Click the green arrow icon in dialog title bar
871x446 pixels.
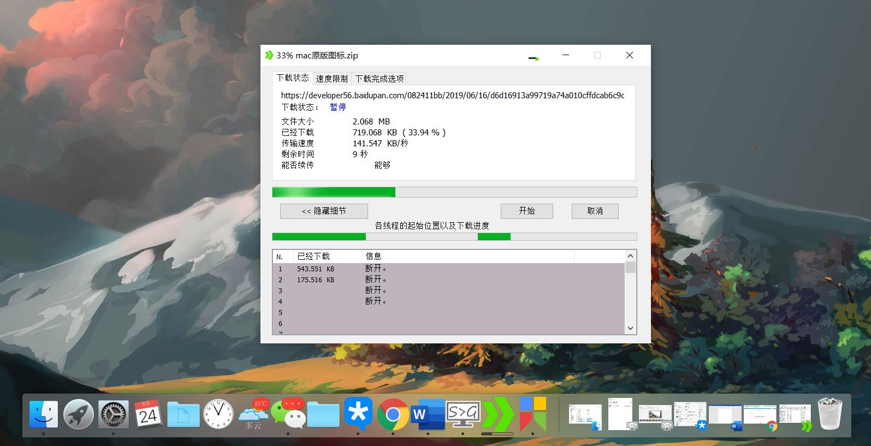(269, 55)
